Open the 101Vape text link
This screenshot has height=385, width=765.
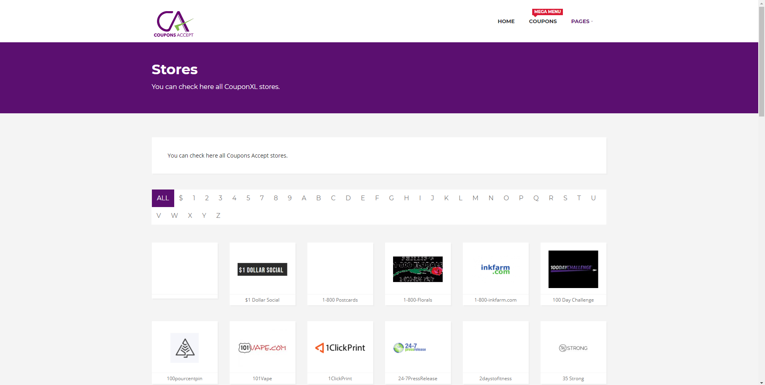[x=262, y=379]
